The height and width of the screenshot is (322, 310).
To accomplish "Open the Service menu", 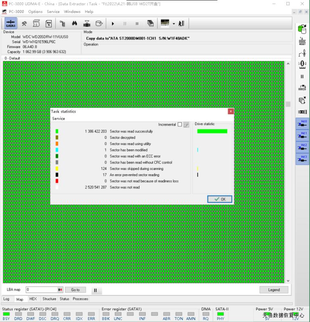I will point(53,12).
